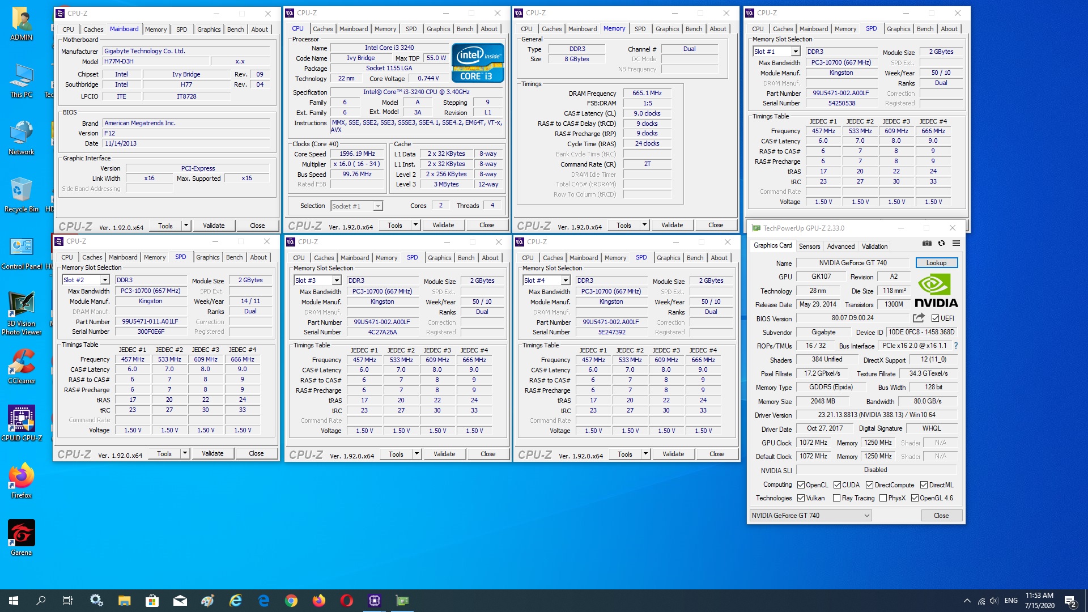Open Opera browser from the taskbar

[347, 601]
